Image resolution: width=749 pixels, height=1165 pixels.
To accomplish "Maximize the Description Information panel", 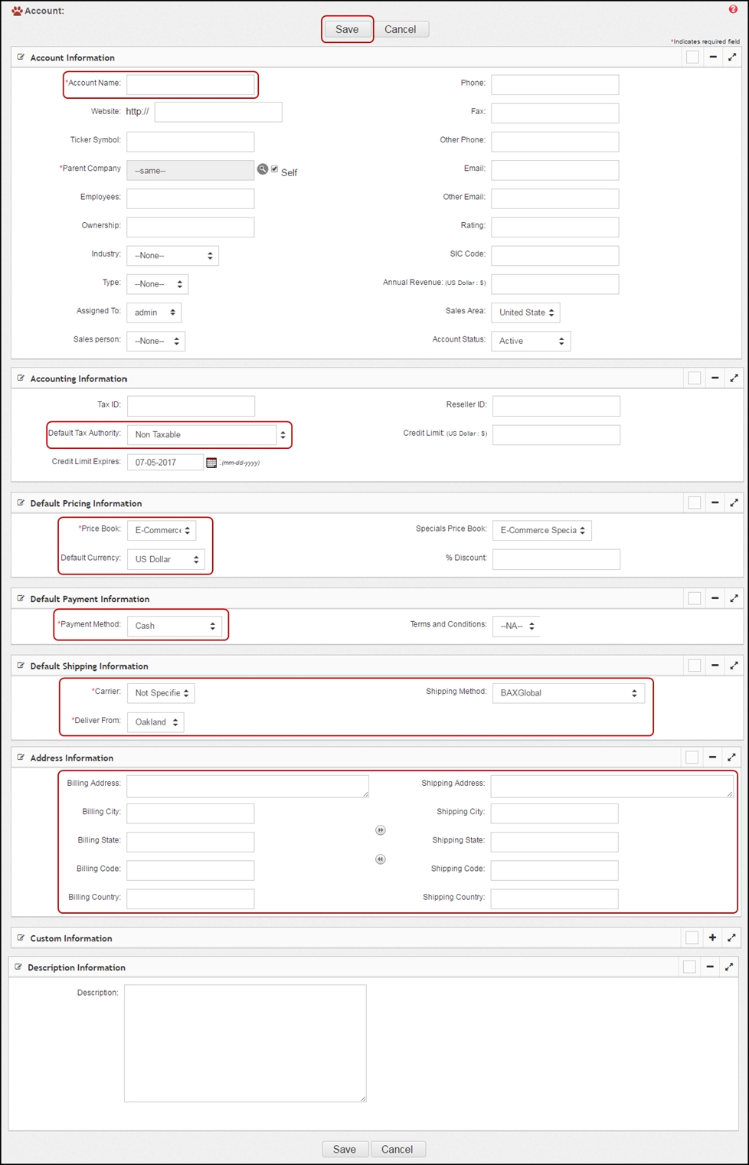I will pyautogui.click(x=729, y=967).
